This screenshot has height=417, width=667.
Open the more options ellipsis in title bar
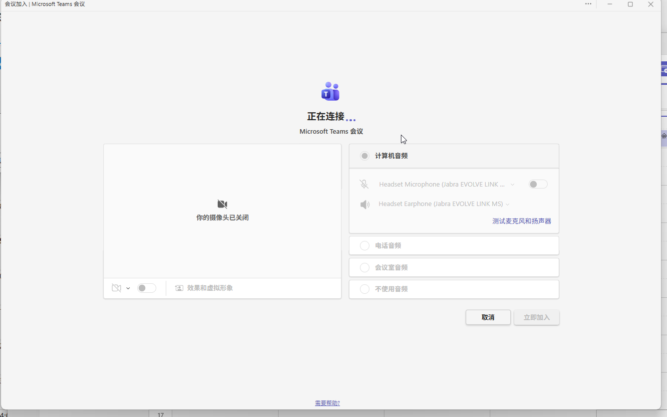click(x=588, y=4)
